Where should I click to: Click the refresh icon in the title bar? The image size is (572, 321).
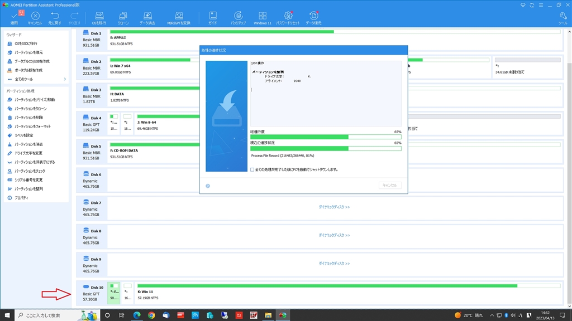[532, 5]
